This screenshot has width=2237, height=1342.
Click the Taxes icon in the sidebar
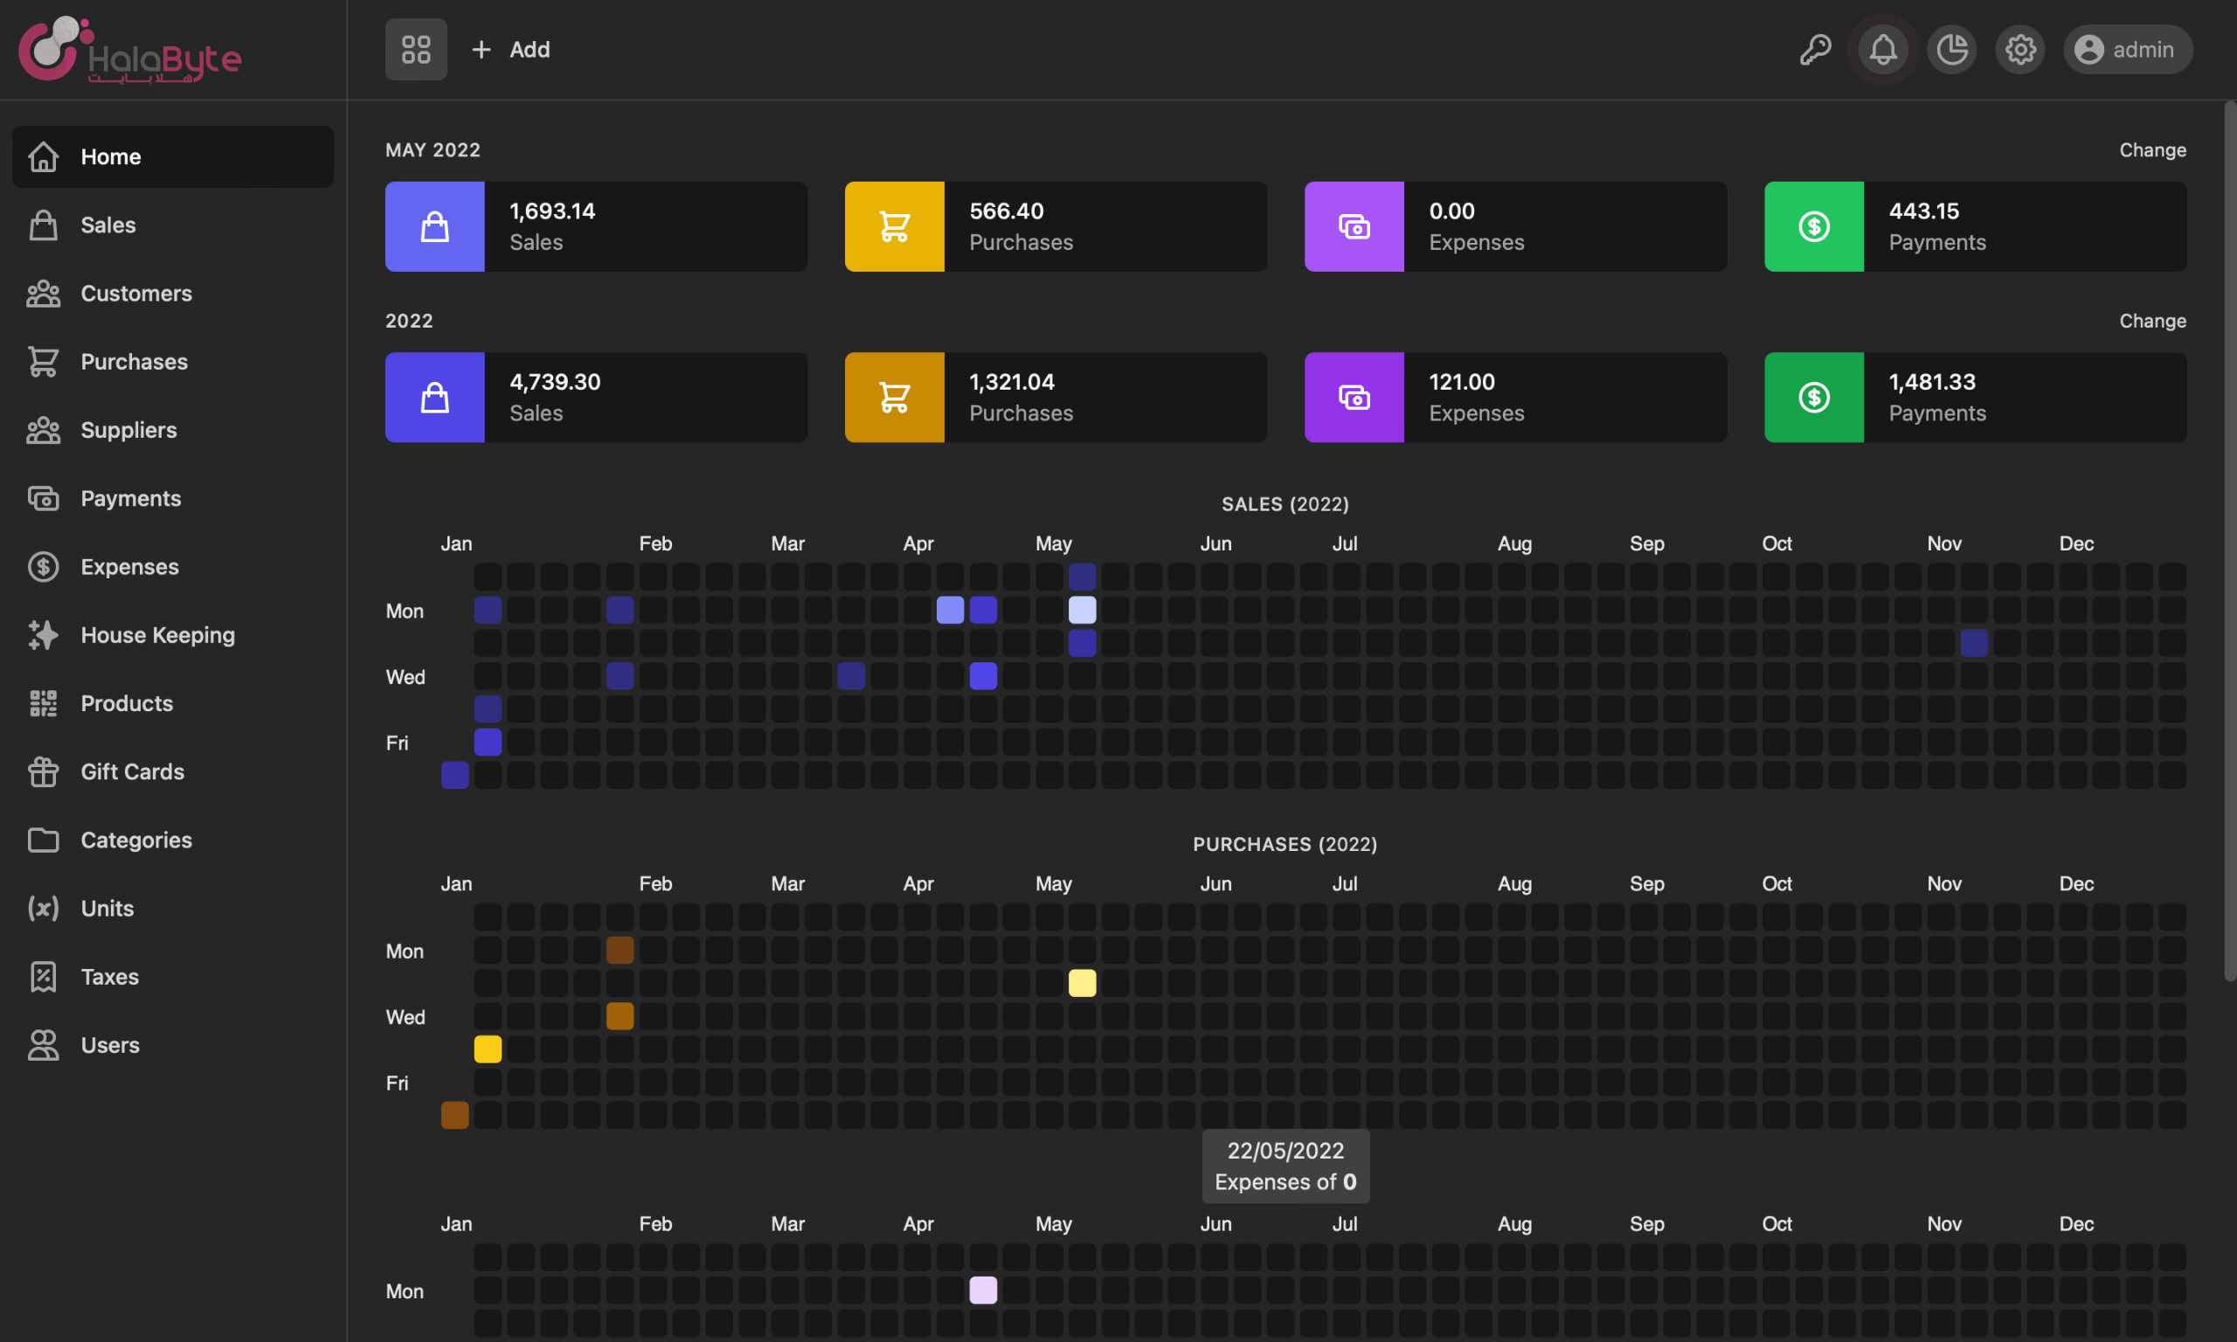(x=43, y=976)
